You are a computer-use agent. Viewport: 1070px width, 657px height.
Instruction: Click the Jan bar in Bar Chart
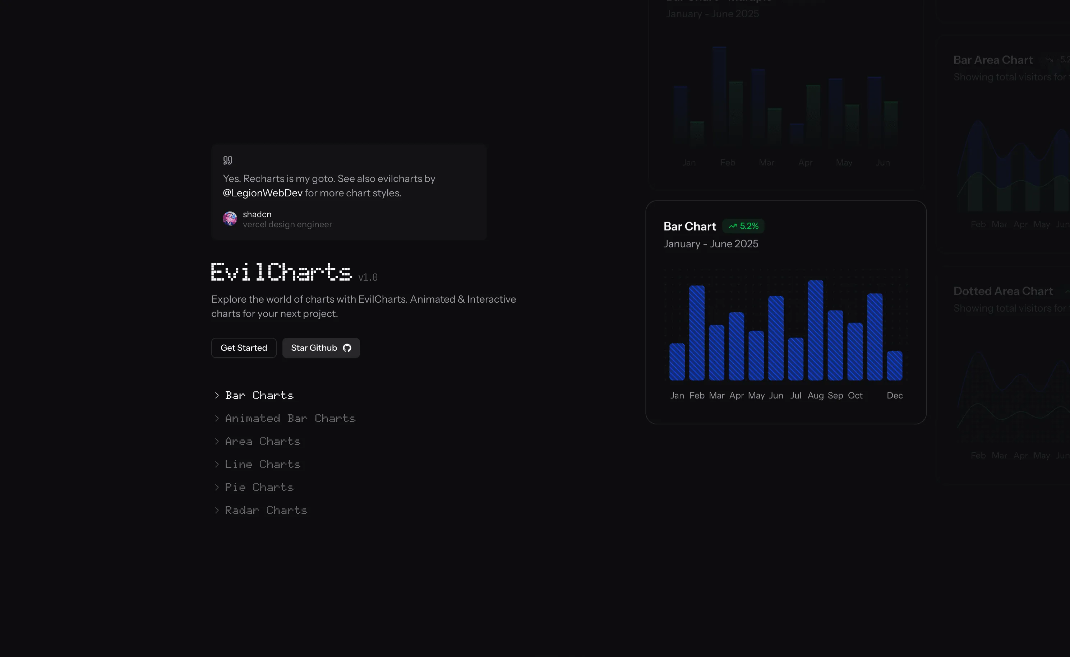(x=677, y=362)
